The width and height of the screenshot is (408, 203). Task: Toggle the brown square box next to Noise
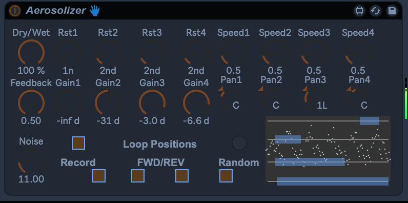[78, 143]
